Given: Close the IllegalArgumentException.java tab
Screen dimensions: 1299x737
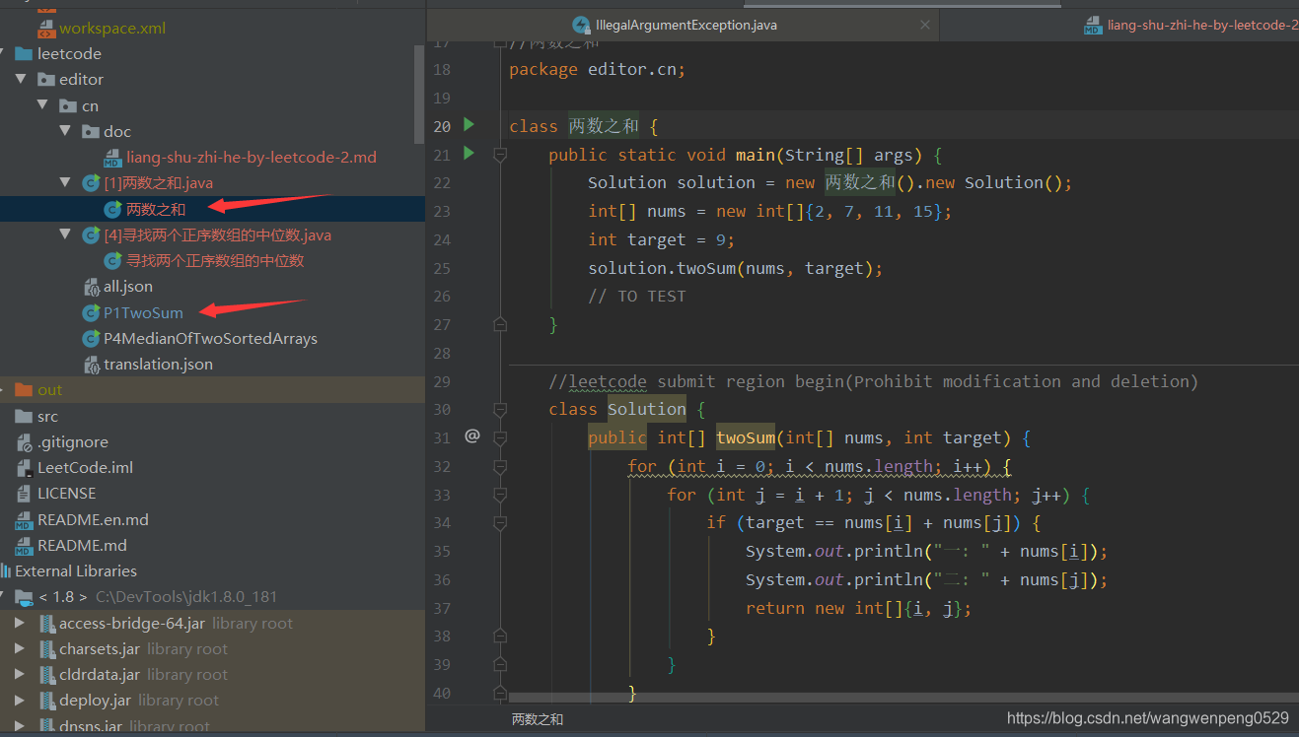Looking at the screenshot, I should 924,25.
